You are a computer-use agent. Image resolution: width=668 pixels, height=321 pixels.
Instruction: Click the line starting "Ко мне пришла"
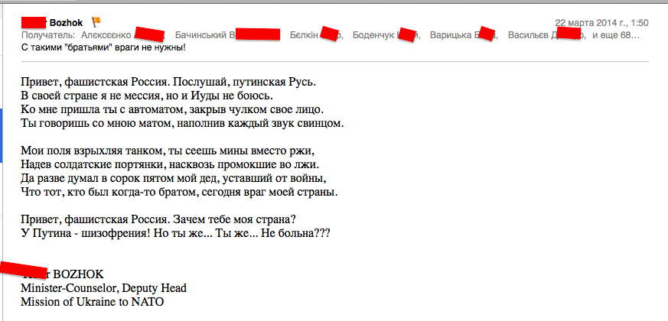pyautogui.click(x=172, y=109)
